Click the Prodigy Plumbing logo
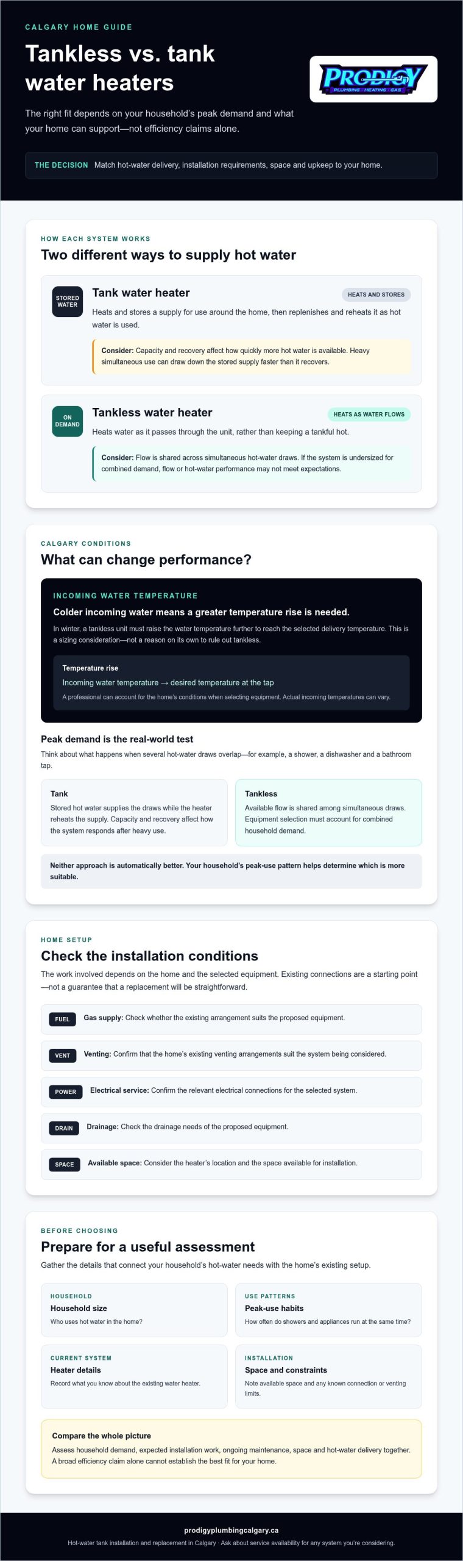 373,79
